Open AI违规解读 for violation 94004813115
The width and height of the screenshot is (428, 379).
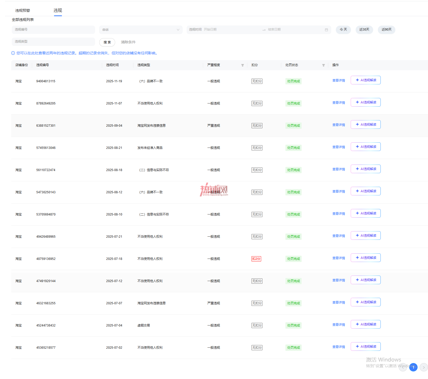[366, 80]
